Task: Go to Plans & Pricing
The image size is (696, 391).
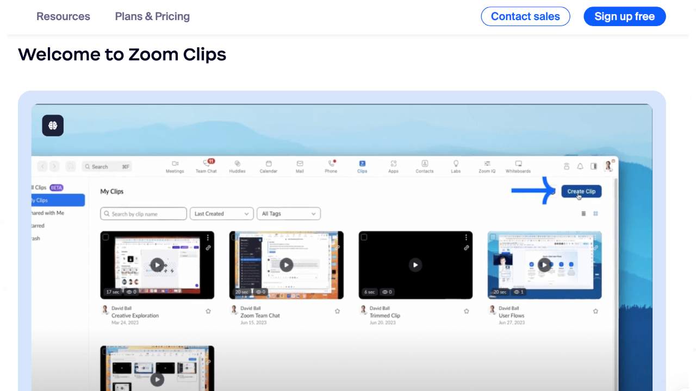Action: (152, 16)
